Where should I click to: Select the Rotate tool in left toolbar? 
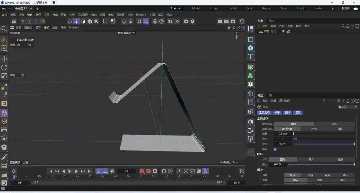click(x=4, y=67)
